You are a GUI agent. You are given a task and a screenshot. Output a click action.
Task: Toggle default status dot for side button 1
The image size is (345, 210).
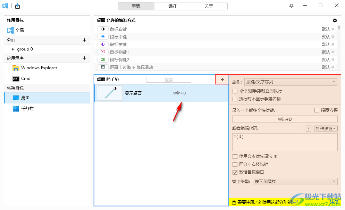point(333,52)
